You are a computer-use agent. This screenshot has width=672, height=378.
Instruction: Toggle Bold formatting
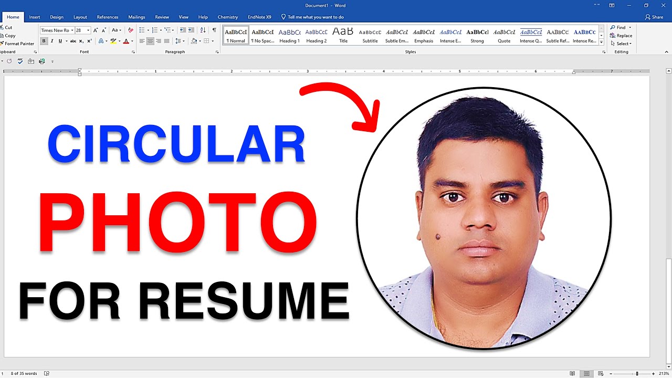click(x=44, y=41)
